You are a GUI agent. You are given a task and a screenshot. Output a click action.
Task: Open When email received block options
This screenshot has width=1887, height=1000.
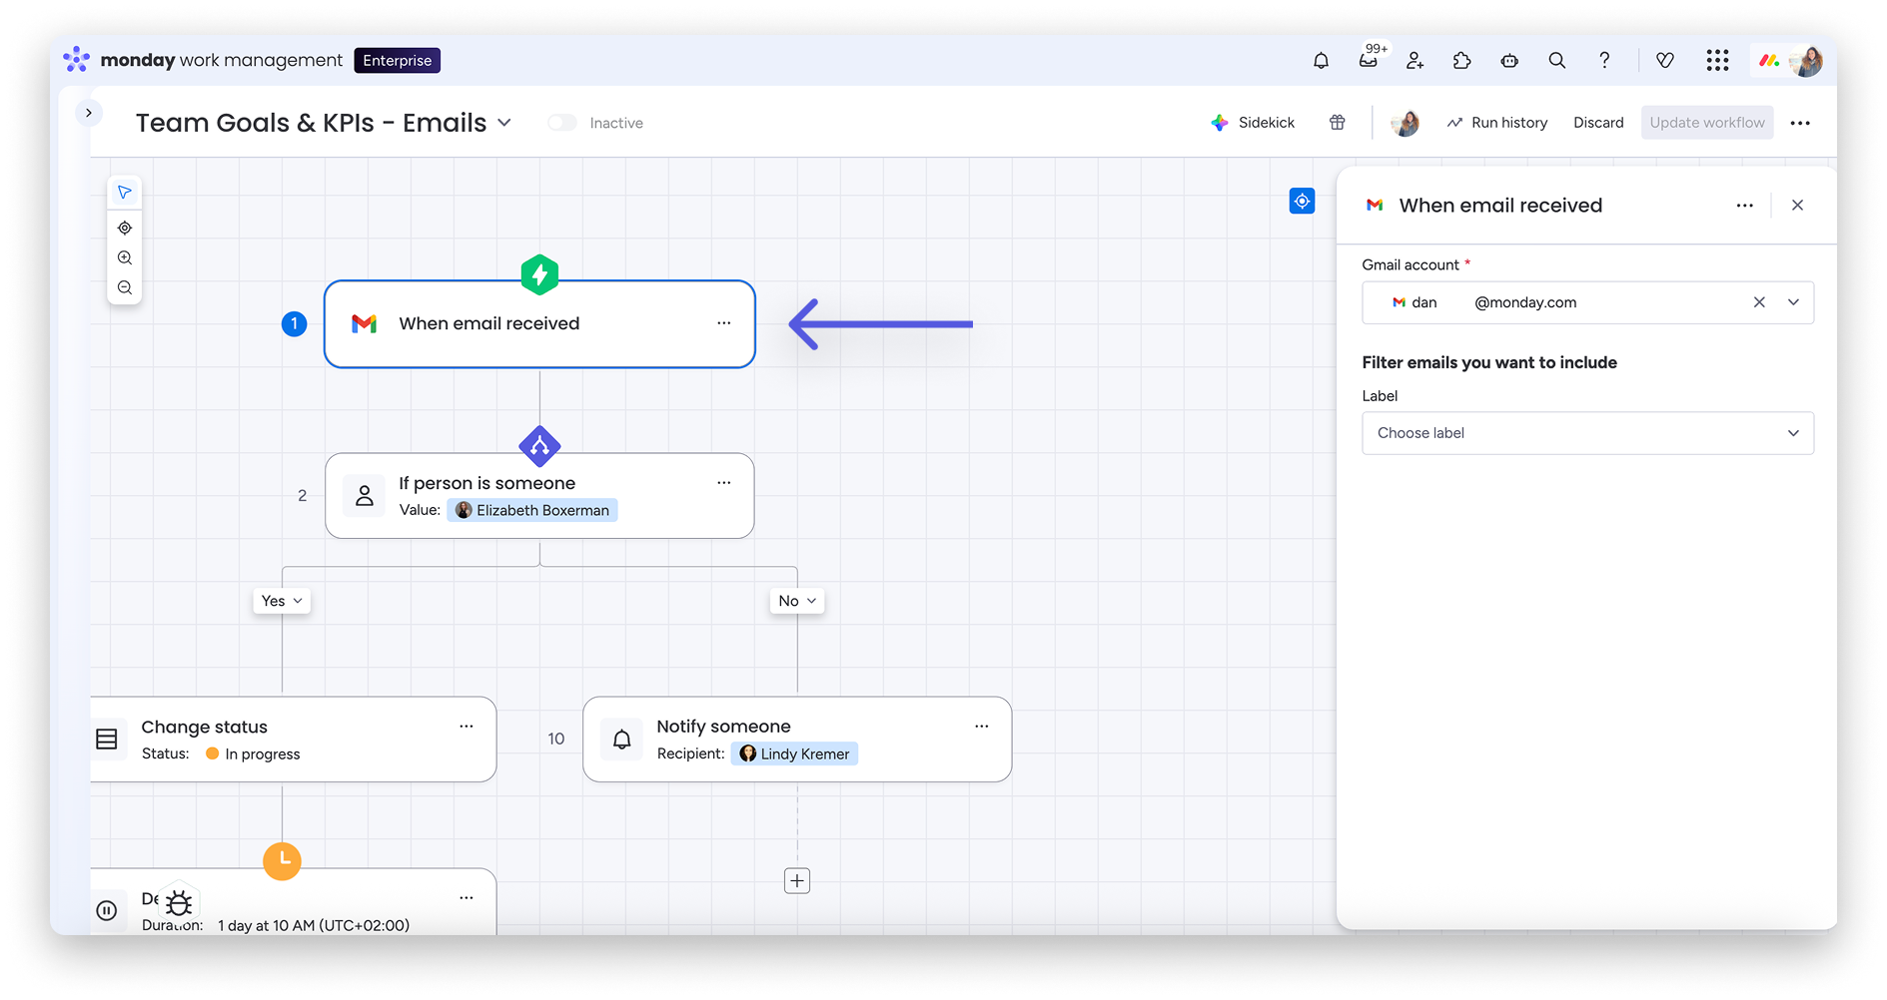(724, 323)
